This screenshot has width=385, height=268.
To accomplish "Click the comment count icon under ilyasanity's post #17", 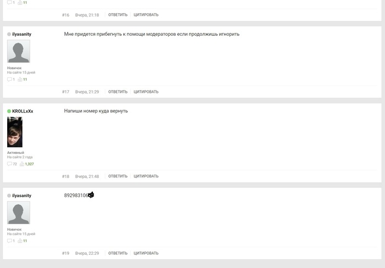I will pyautogui.click(x=9, y=79).
